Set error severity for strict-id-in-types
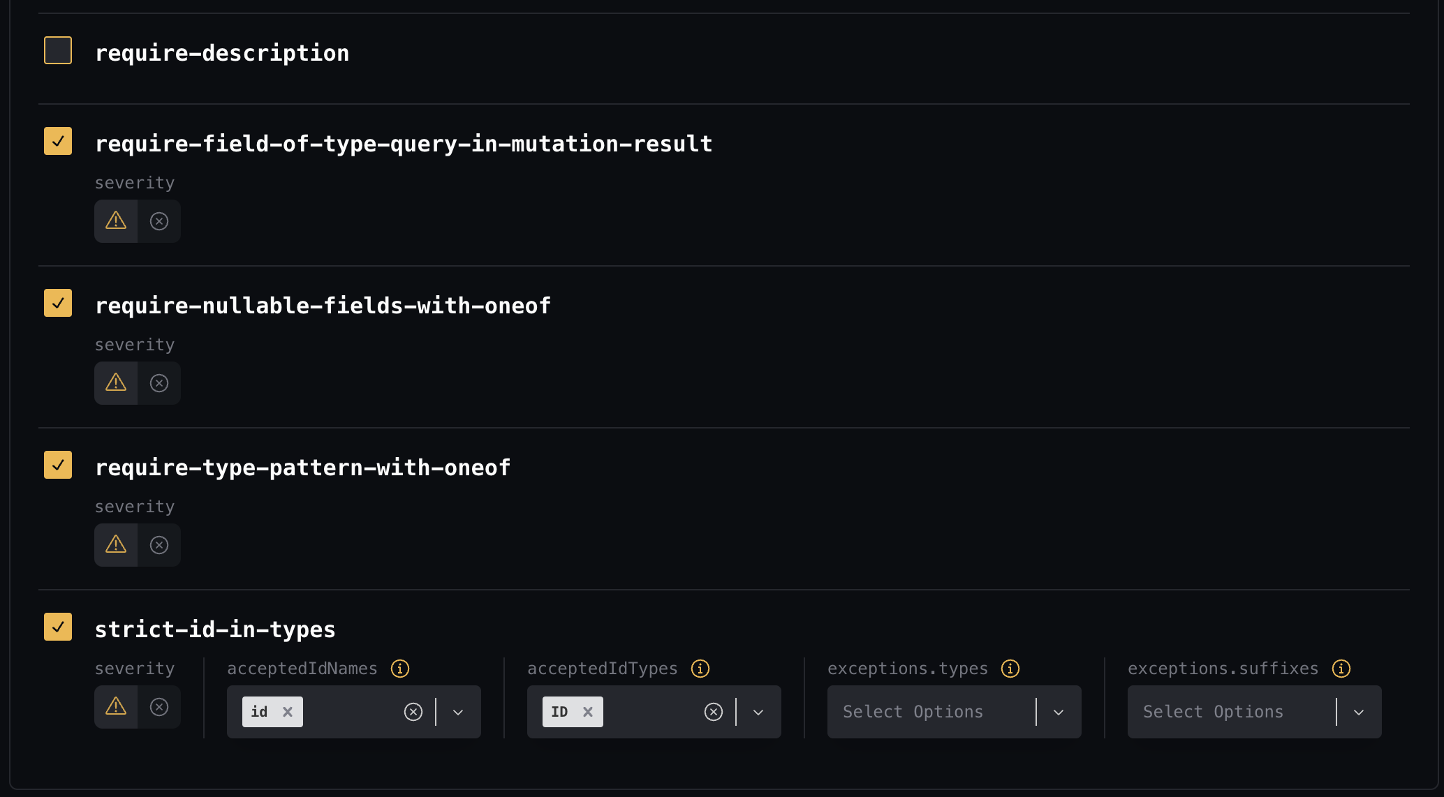 159,707
